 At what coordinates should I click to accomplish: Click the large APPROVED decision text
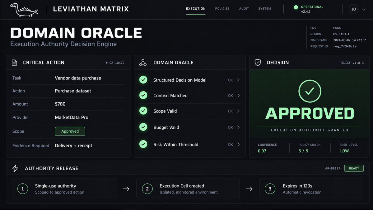310,114
